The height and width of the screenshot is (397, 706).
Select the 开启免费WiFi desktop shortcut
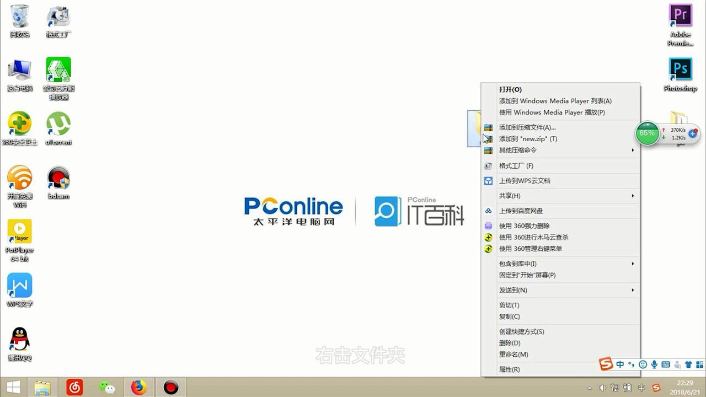click(20, 186)
